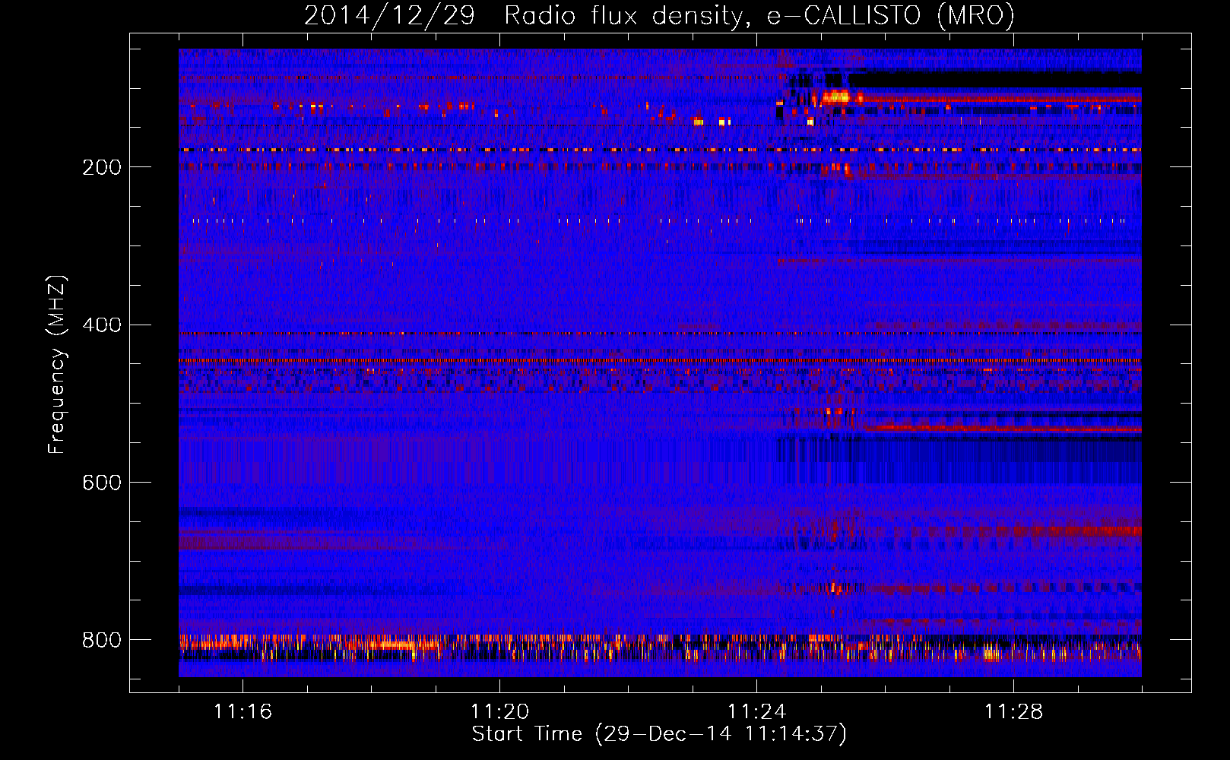Screen dimensions: 1230x760
Task: Click the 800 frequency tick label
Action: pos(102,640)
